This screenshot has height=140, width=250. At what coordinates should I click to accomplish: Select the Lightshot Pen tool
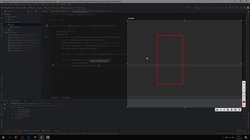[244, 83]
